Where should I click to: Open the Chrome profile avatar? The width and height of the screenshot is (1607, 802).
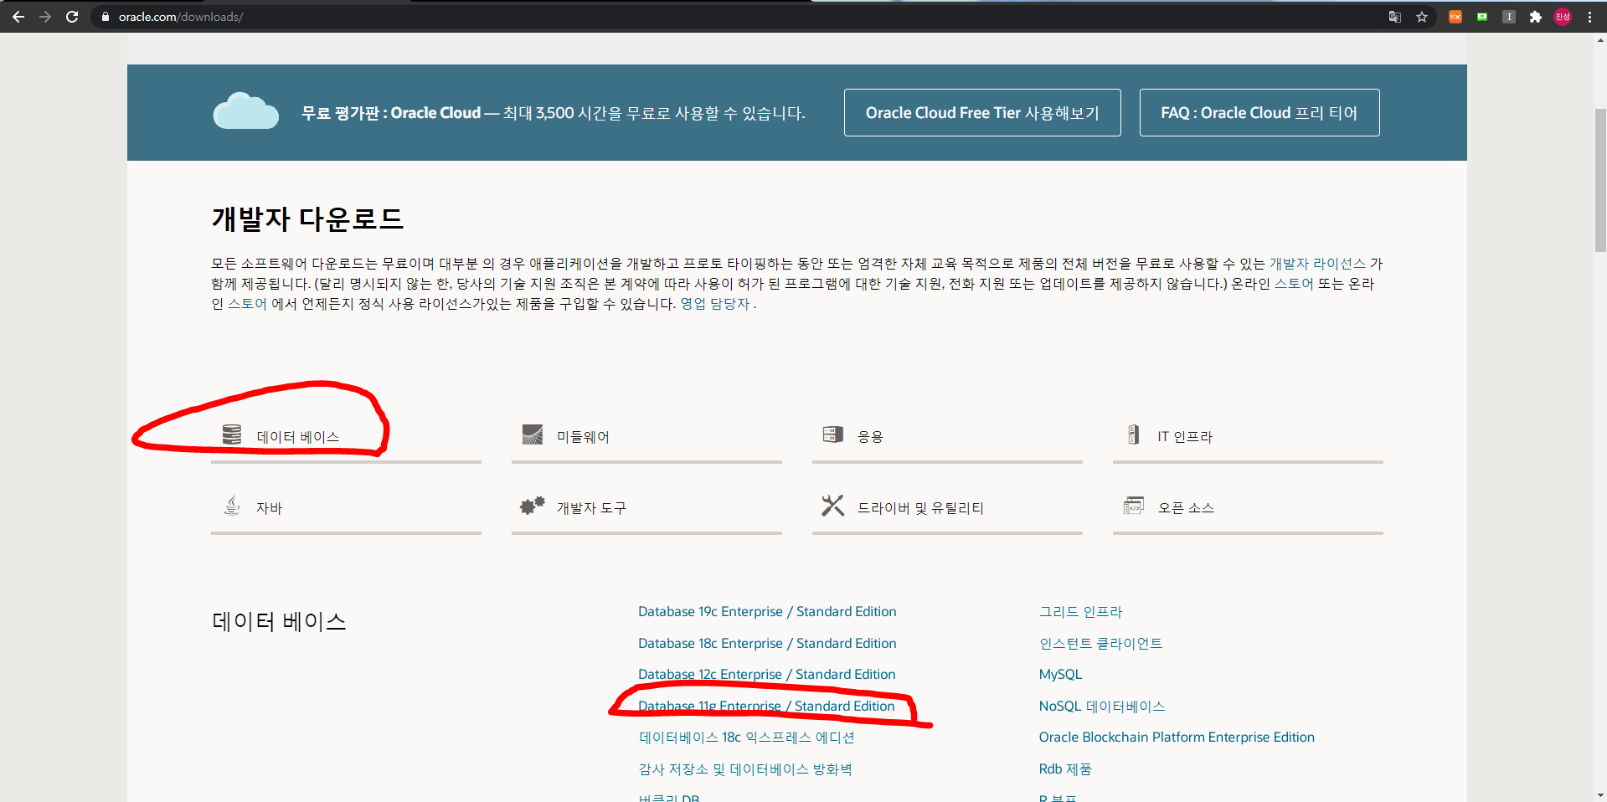click(1563, 17)
